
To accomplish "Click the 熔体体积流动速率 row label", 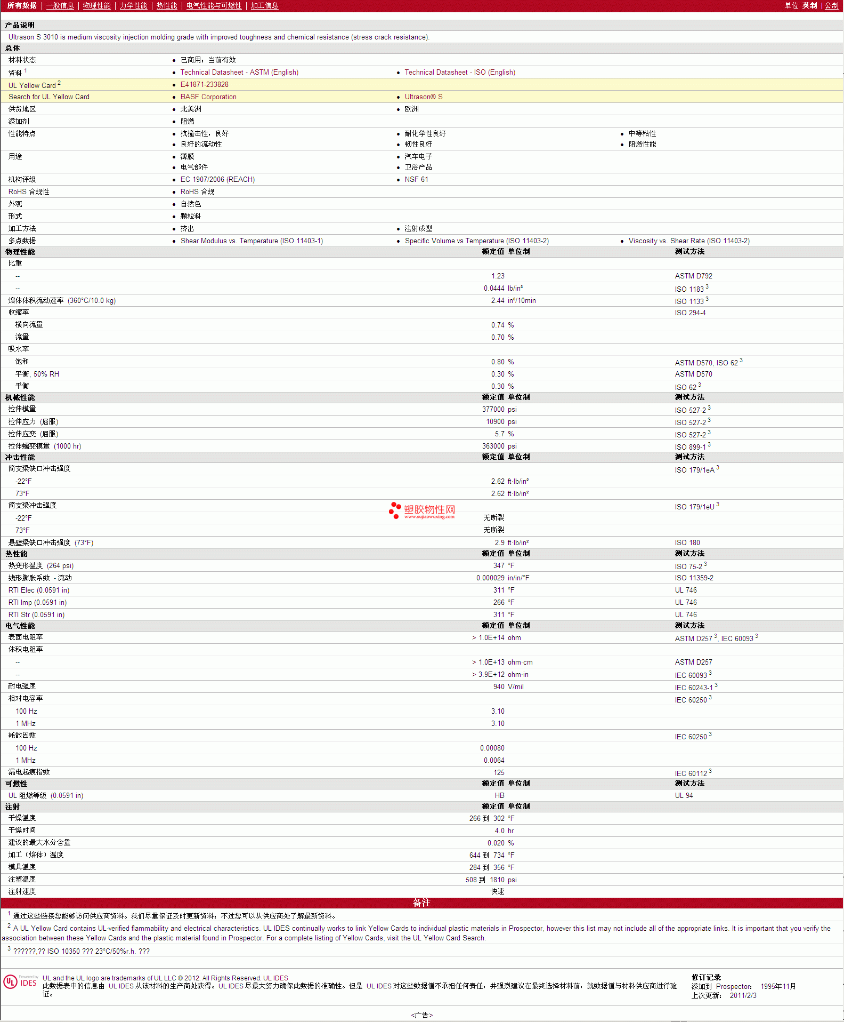I will click(62, 300).
